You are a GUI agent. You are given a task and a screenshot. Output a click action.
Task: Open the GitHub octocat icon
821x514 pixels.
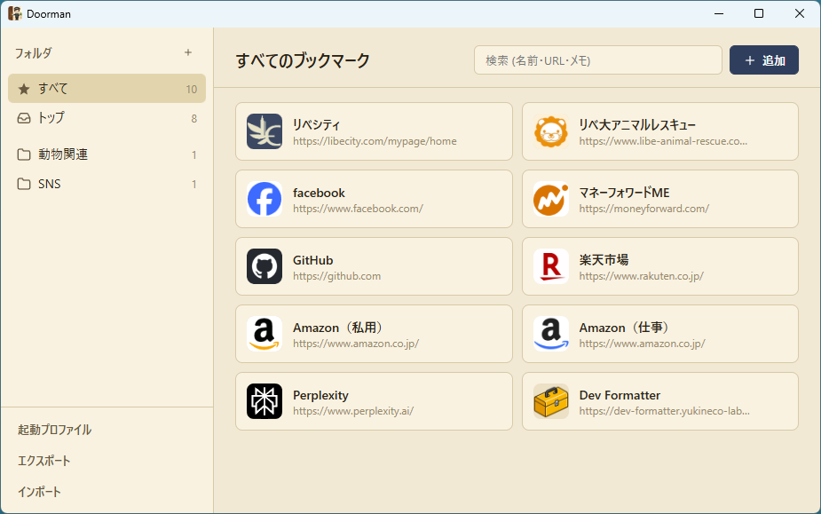click(x=264, y=266)
